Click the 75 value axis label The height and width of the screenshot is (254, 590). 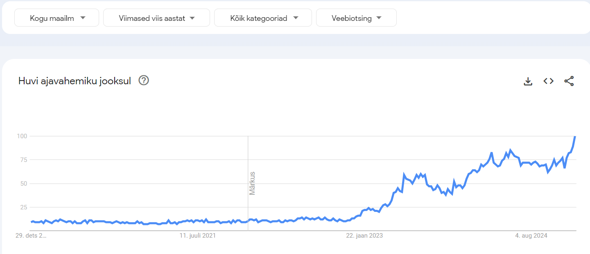click(23, 160)
